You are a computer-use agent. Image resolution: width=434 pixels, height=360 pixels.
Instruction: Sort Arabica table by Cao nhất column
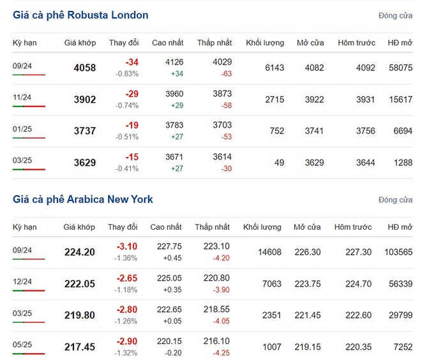pyautogui.click(x=166, y=227)
